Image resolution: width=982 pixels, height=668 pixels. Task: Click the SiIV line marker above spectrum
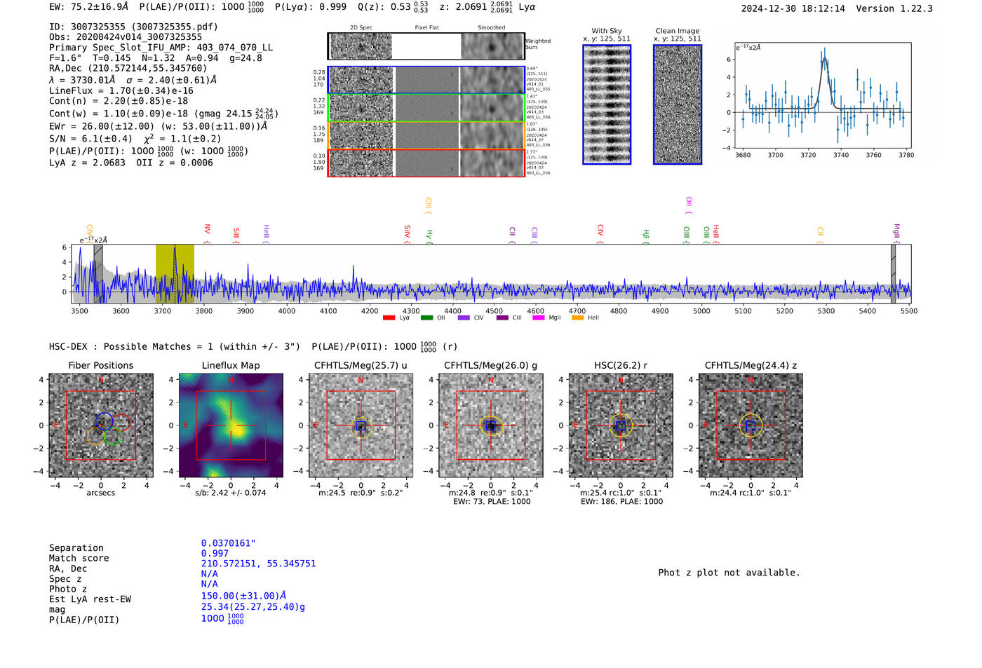click(408, 234)
